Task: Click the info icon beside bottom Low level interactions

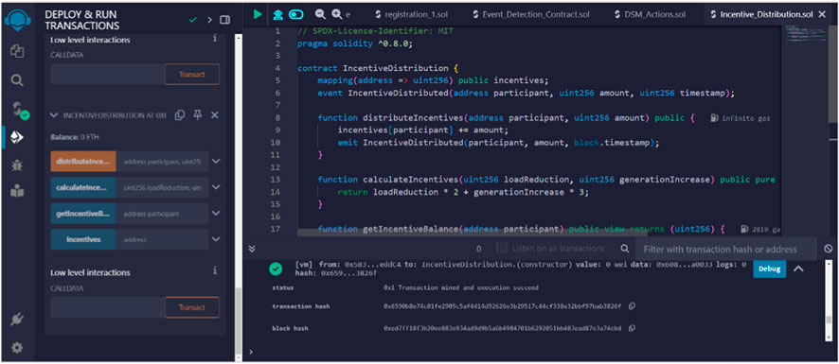Action: 215,270
